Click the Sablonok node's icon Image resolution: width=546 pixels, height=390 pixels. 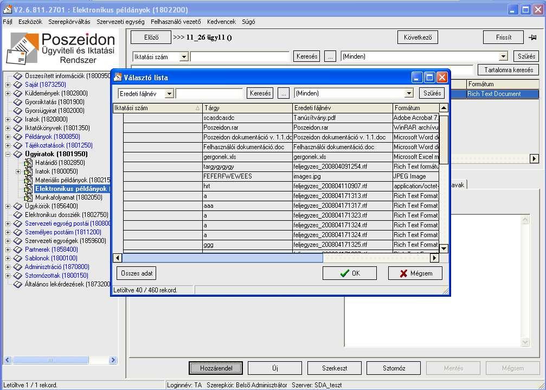coord(18,258)
